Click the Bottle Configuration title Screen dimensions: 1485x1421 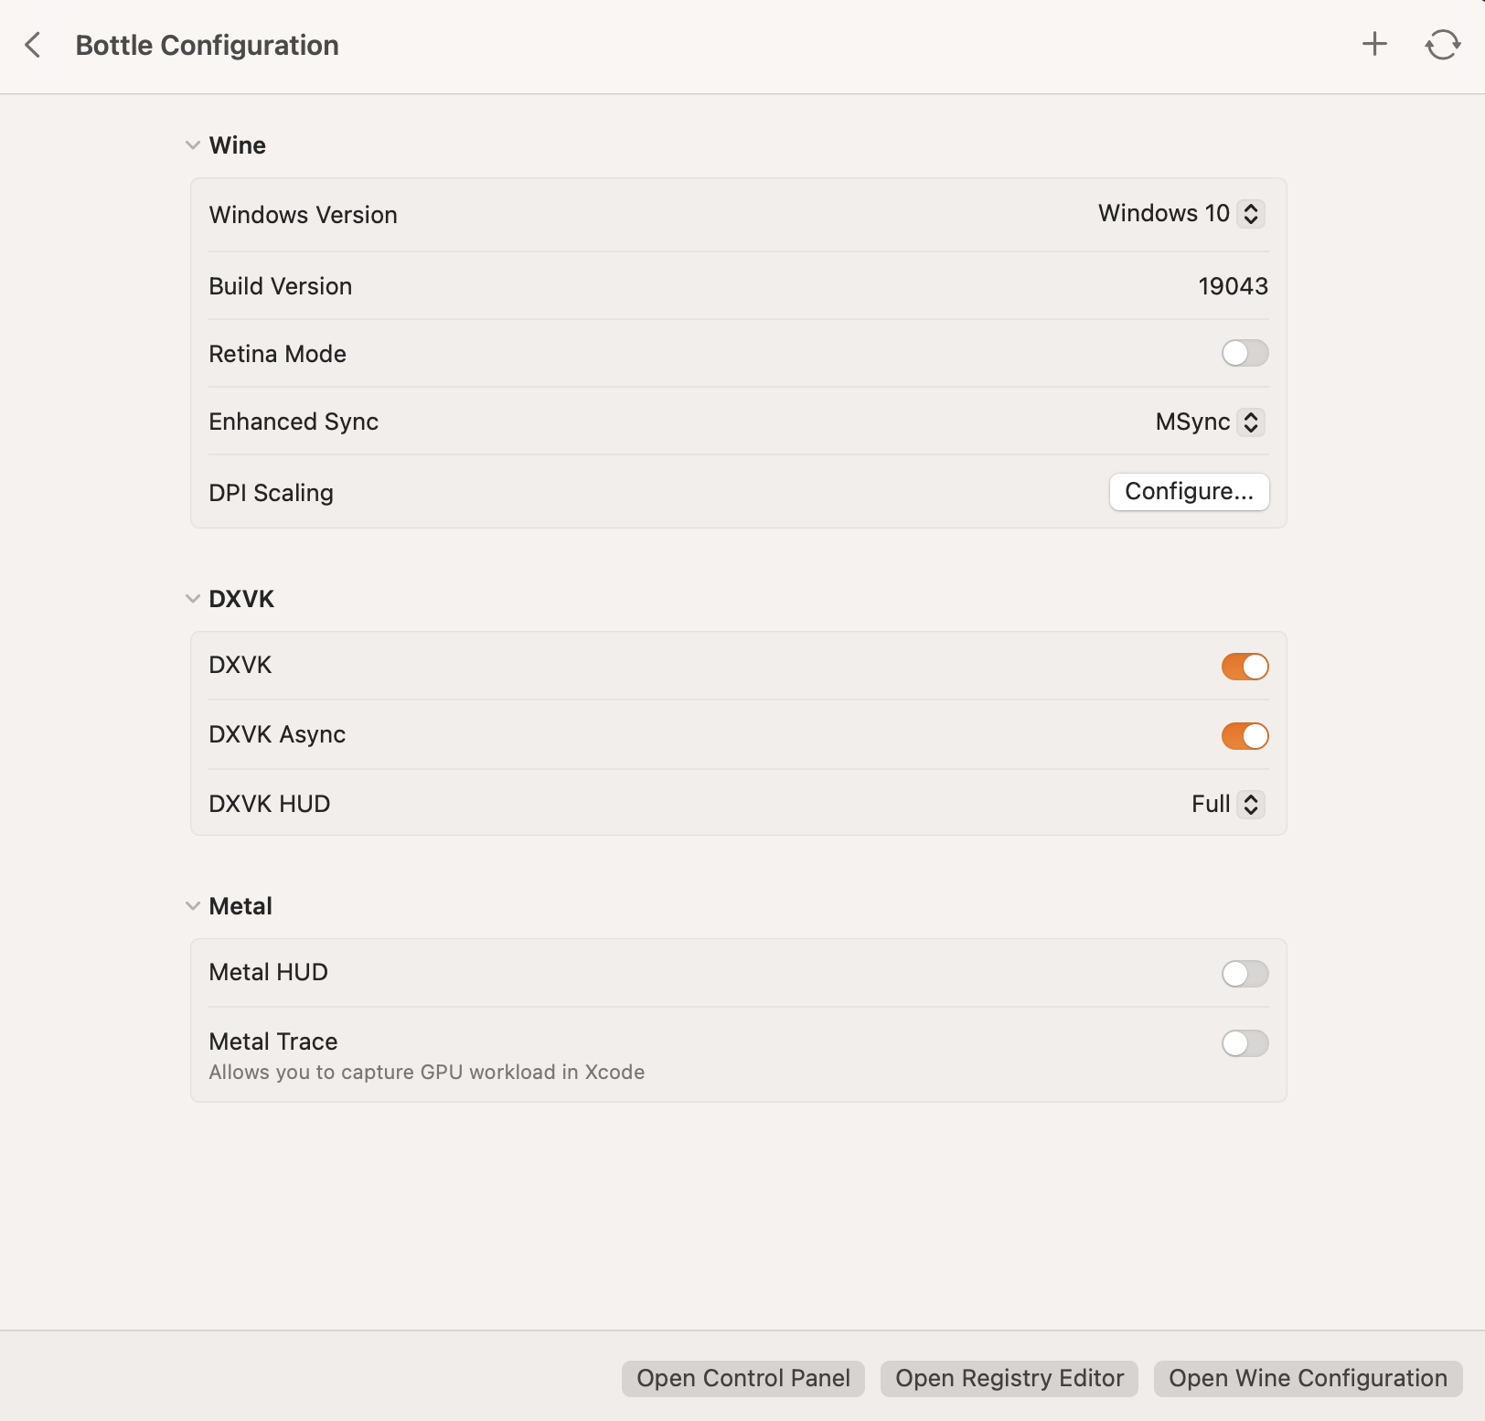click(x=207, y=45)
